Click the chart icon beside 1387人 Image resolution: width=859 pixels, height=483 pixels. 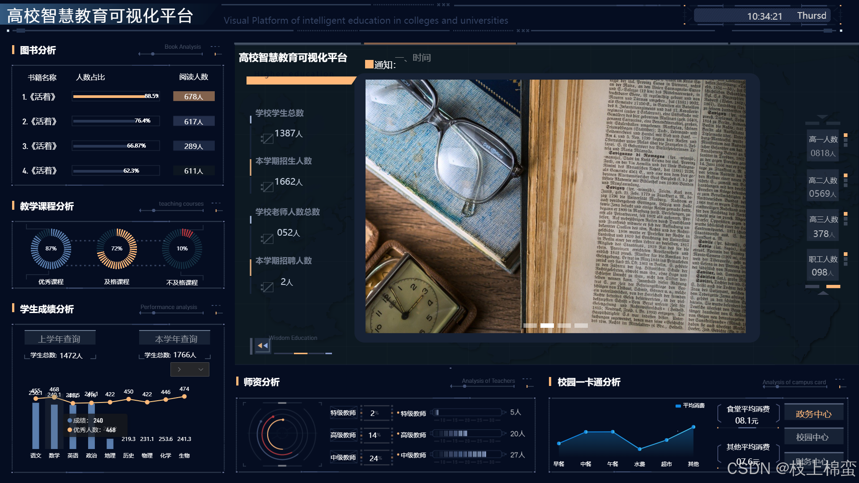[x=268, y=139]
